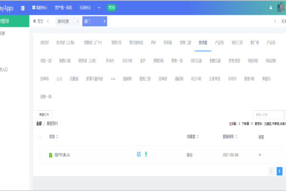The width and height of the screenshot is (286, 191).
Task: Select the 销售一部 department tab
Action: coord(177,61)
